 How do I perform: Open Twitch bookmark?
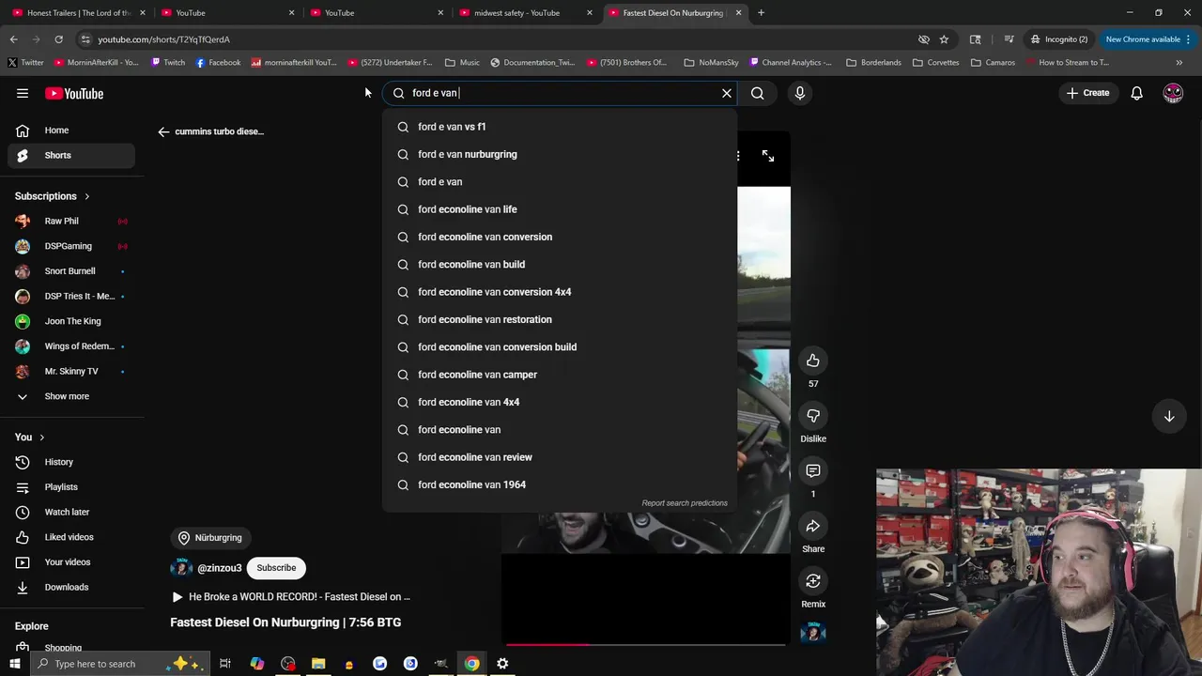click(168, 63)
